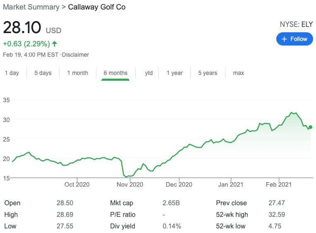Click the Feb 2021 axis label

[279, 185]
